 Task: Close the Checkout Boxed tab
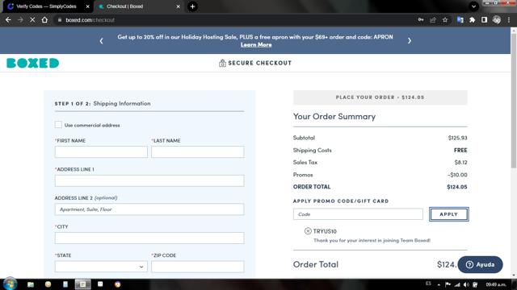(178, 6)
